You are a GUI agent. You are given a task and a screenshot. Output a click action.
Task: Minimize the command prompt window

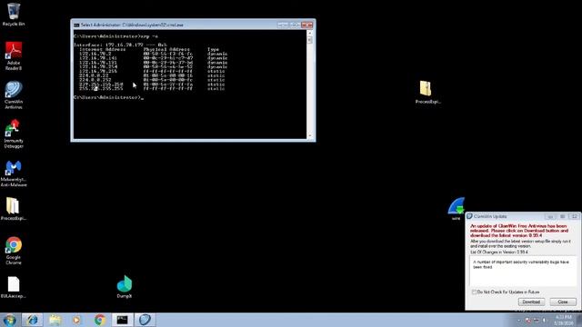point(283,25)
